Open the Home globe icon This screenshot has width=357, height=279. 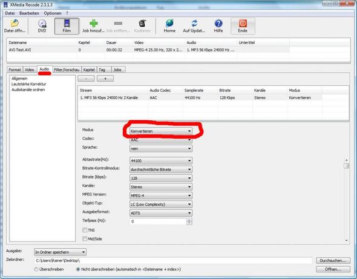[x=169, y=26]
